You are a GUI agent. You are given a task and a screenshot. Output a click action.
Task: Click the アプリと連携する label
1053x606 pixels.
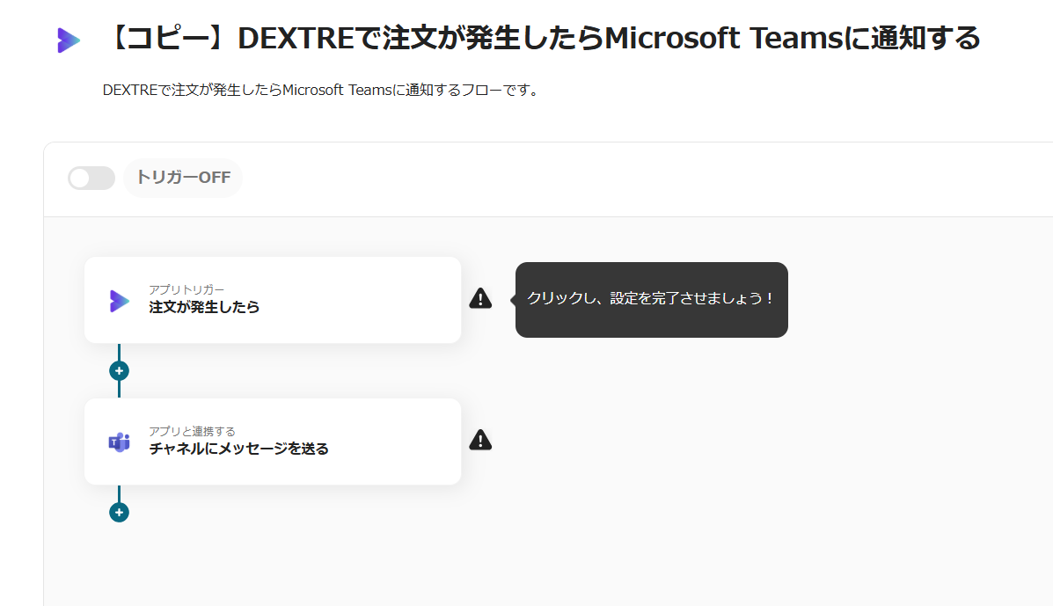[192, 431]
